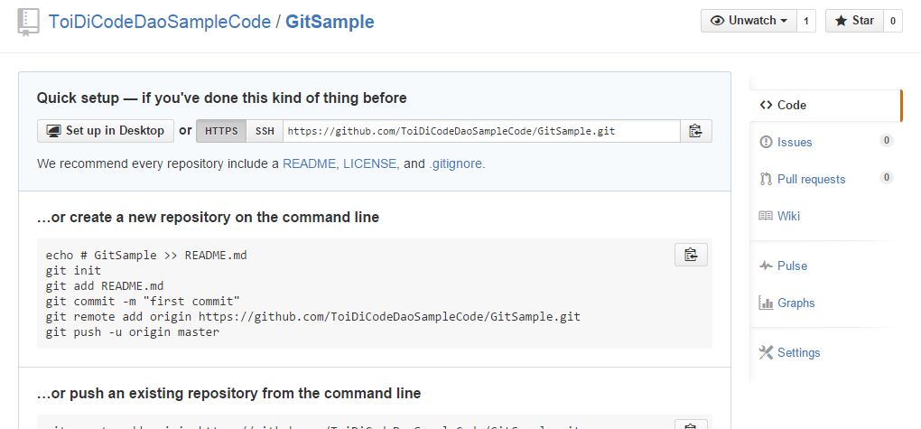Screen dimensions: 921x429
Task: Open the ToiDiCodeDaoSampleCode owner link
Action: point(158,22)
